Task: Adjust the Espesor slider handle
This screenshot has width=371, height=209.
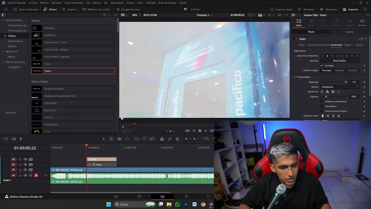Action: click(x=326, y=96)
